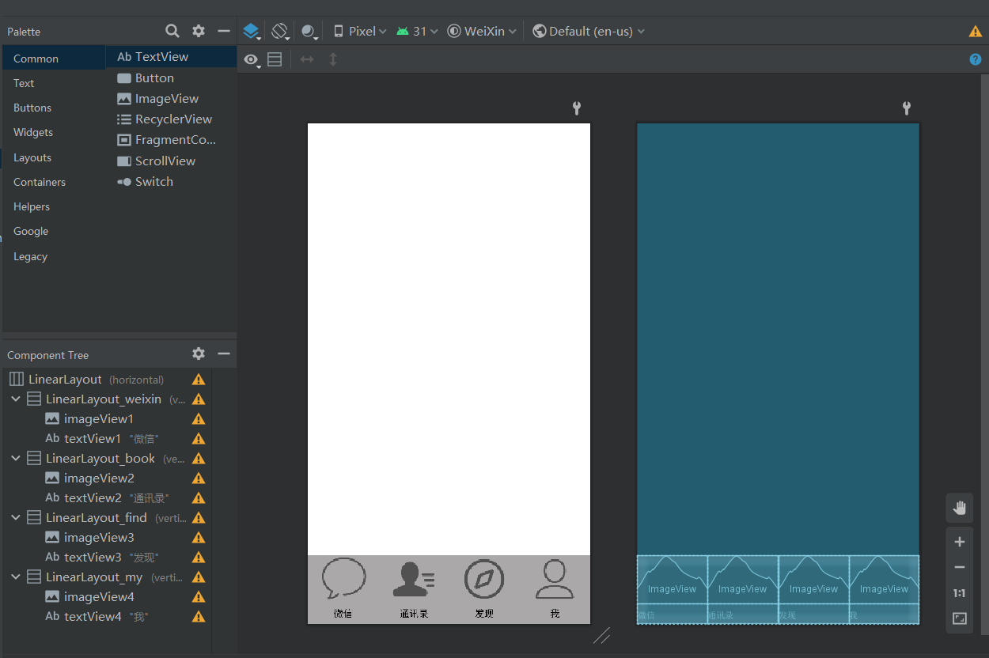Viewport: 989px width, 658px height.
Task: Zoom out with the minus button
Action: (960, 567)
